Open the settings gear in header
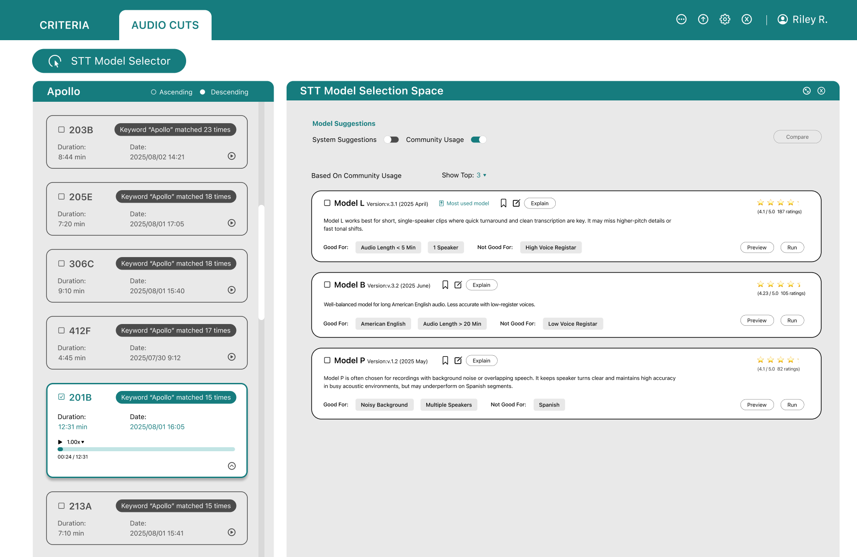857x557 pixels. click(x=725, y=19)
